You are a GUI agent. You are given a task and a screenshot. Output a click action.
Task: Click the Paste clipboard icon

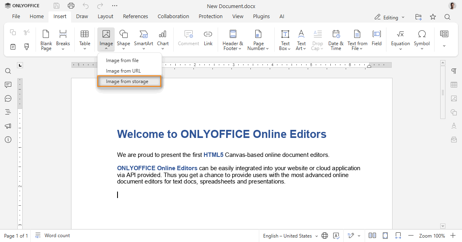13,46
